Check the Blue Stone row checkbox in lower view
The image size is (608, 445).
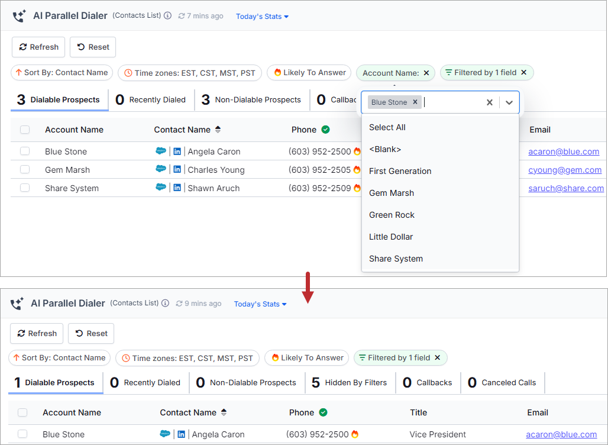click(x=22, y=434)
